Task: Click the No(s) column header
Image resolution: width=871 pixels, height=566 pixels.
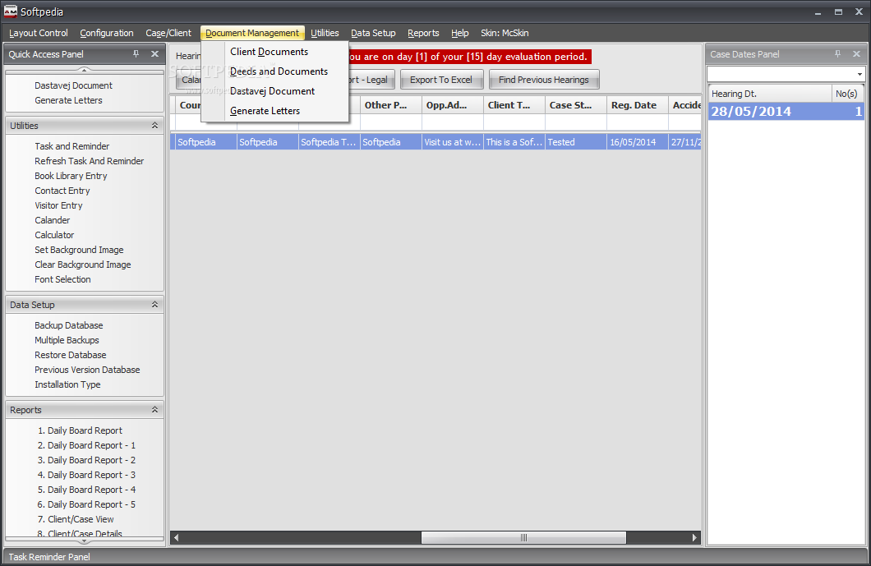Action: tap(848, 94)
